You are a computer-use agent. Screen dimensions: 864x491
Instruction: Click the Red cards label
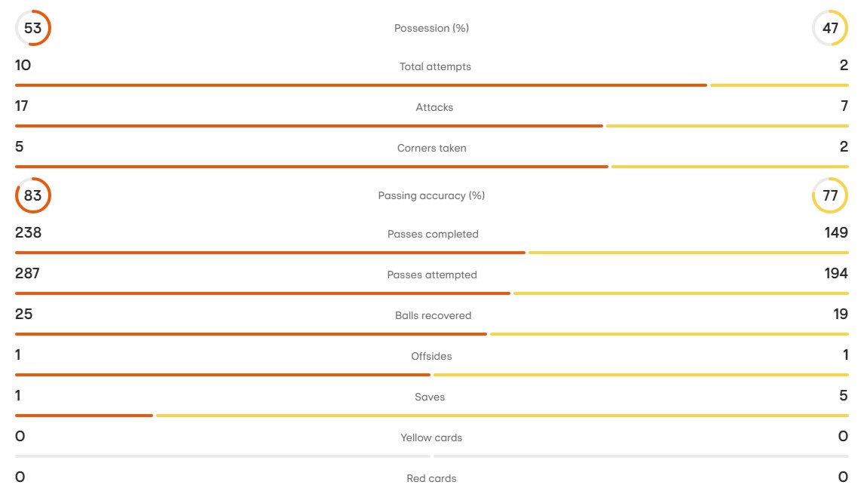click(x=431, y=478)
